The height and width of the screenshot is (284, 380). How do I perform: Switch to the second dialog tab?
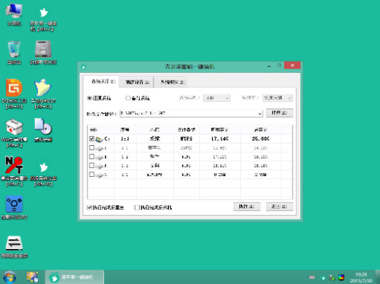pyautogui.click(x=136, y=82)
